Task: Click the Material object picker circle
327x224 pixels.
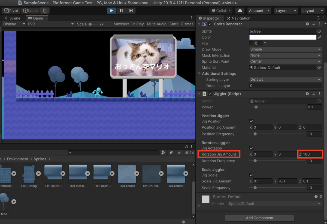Action: point(319,67)
